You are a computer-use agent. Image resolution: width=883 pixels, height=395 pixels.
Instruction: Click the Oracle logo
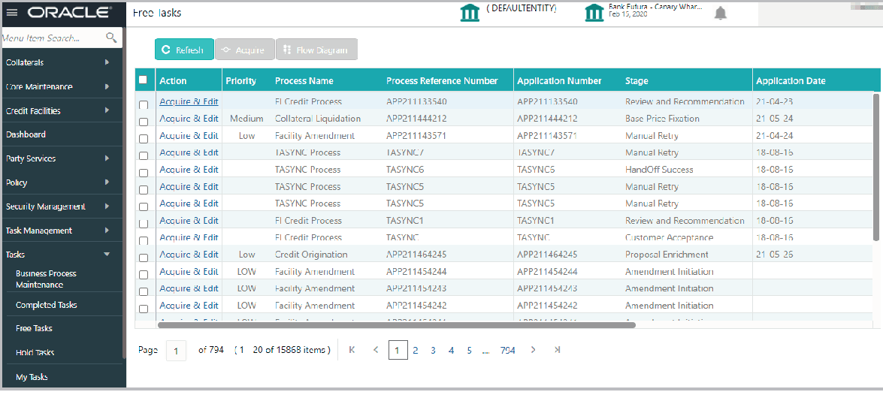point(69,12)
